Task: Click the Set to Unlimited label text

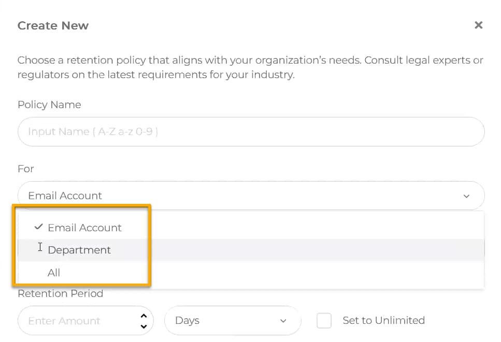Action: pos(384,320)
